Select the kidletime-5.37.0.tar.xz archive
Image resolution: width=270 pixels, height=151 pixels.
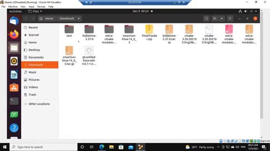click(x=169, y=34)
